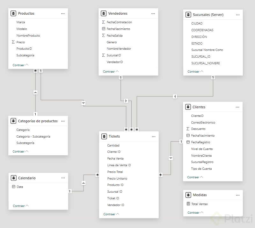Click the Productos table database icon

click(x=13, y=13)
